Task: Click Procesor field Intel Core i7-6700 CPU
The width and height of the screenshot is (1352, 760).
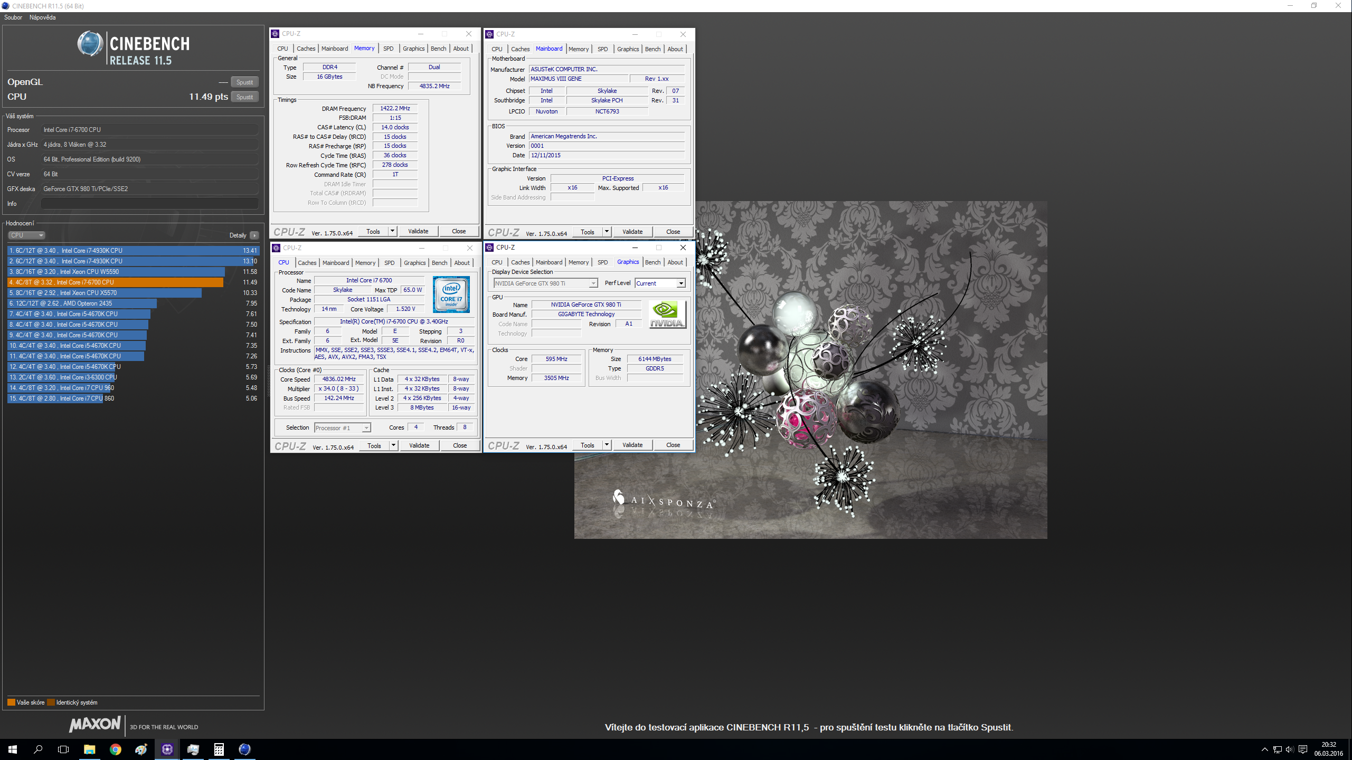Action: click(150, 130)
